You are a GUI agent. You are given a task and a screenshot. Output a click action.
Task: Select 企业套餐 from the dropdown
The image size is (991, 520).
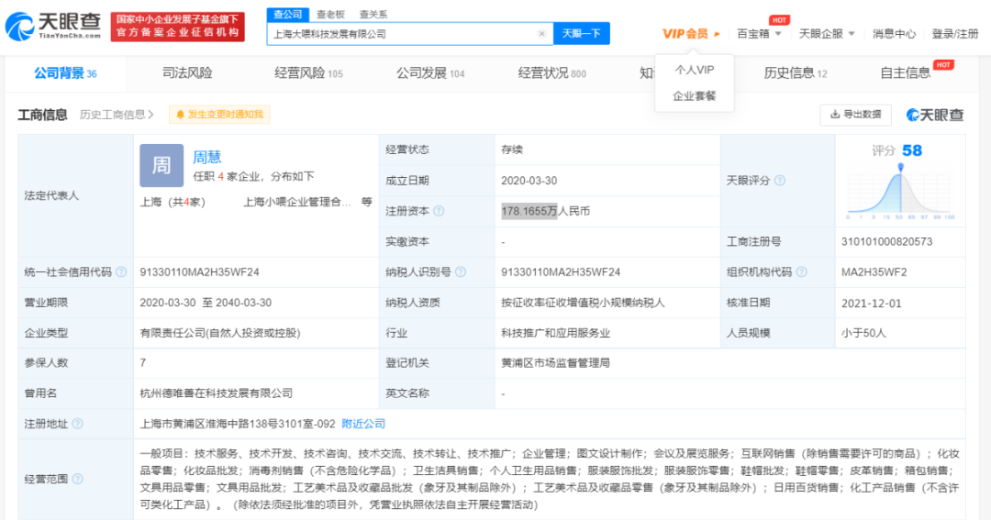pyautogui.click(x=694, y=96)
